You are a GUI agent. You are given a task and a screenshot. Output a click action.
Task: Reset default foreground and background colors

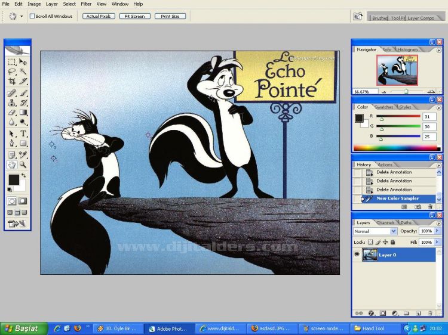10,190
